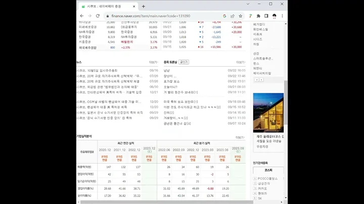Screen dimensions: 364x204
Task: Open 더보기 for the 뉴스 section
Action: click(x=154, y=62)
